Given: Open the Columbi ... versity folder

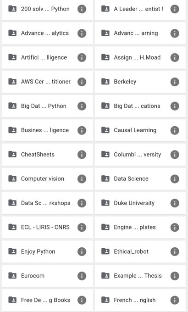Looking at the screenshot, I should (140, 155).
